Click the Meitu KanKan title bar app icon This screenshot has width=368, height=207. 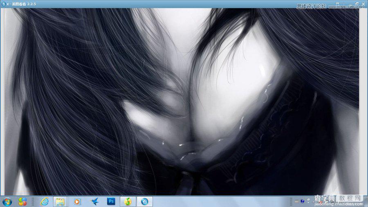(3, 4)
